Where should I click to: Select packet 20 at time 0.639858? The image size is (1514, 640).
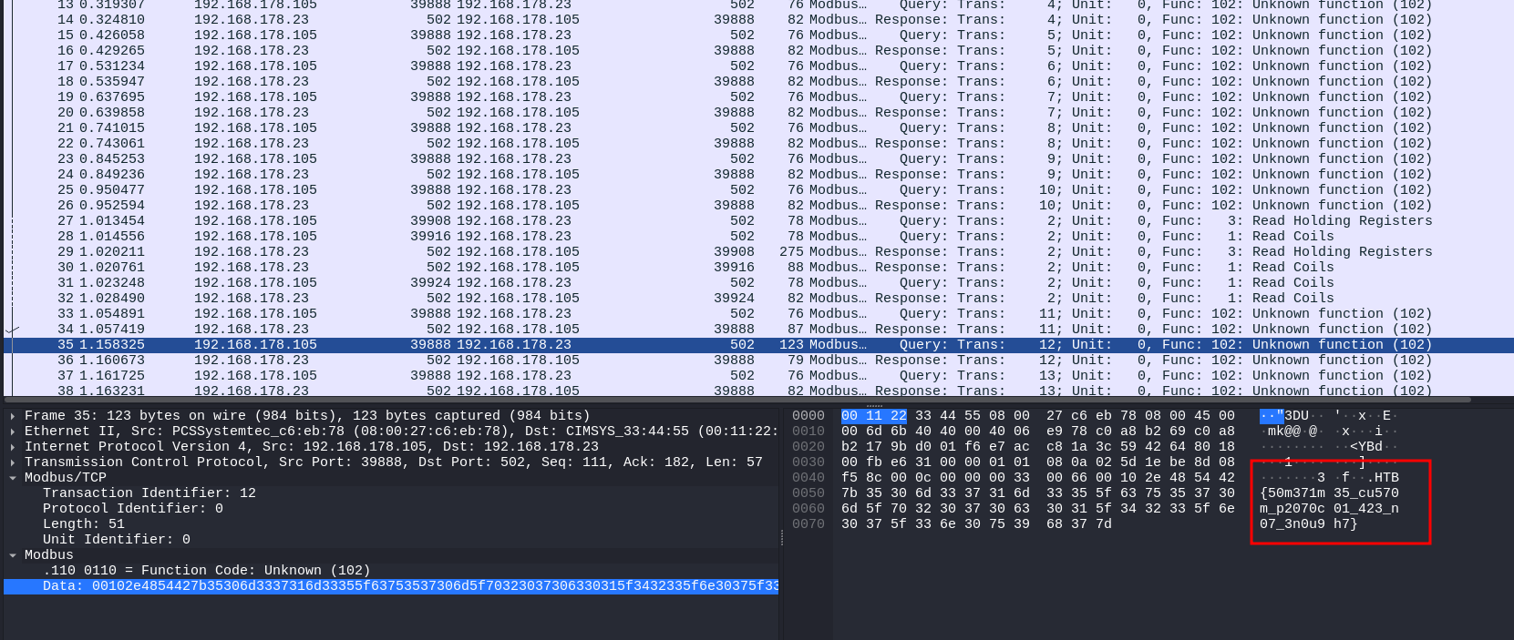757,112
